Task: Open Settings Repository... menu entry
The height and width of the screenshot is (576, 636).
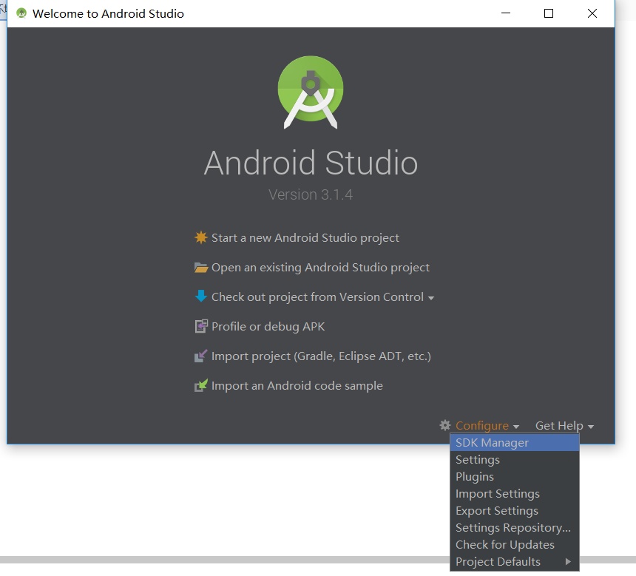Action: (514, 528)
